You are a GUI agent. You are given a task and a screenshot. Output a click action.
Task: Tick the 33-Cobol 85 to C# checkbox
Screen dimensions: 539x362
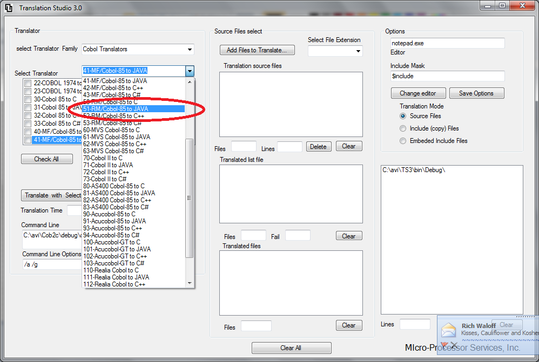pyautogui.click(x=28, y=124)
